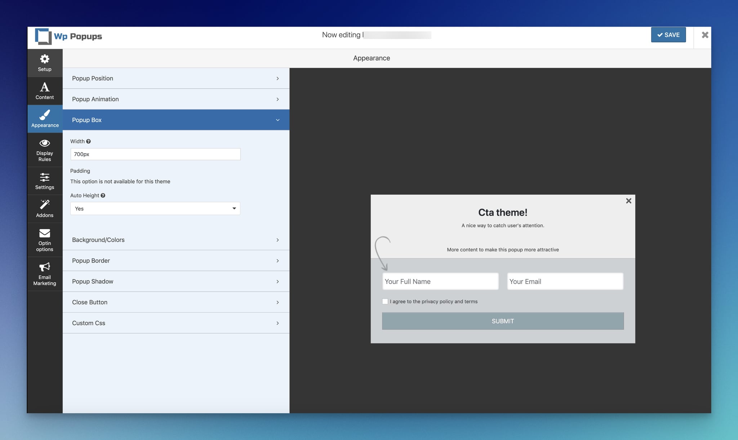This screenshot has width=738, height=440.
Task: Save the popup with the SAVE button
Action: (668, 35)
